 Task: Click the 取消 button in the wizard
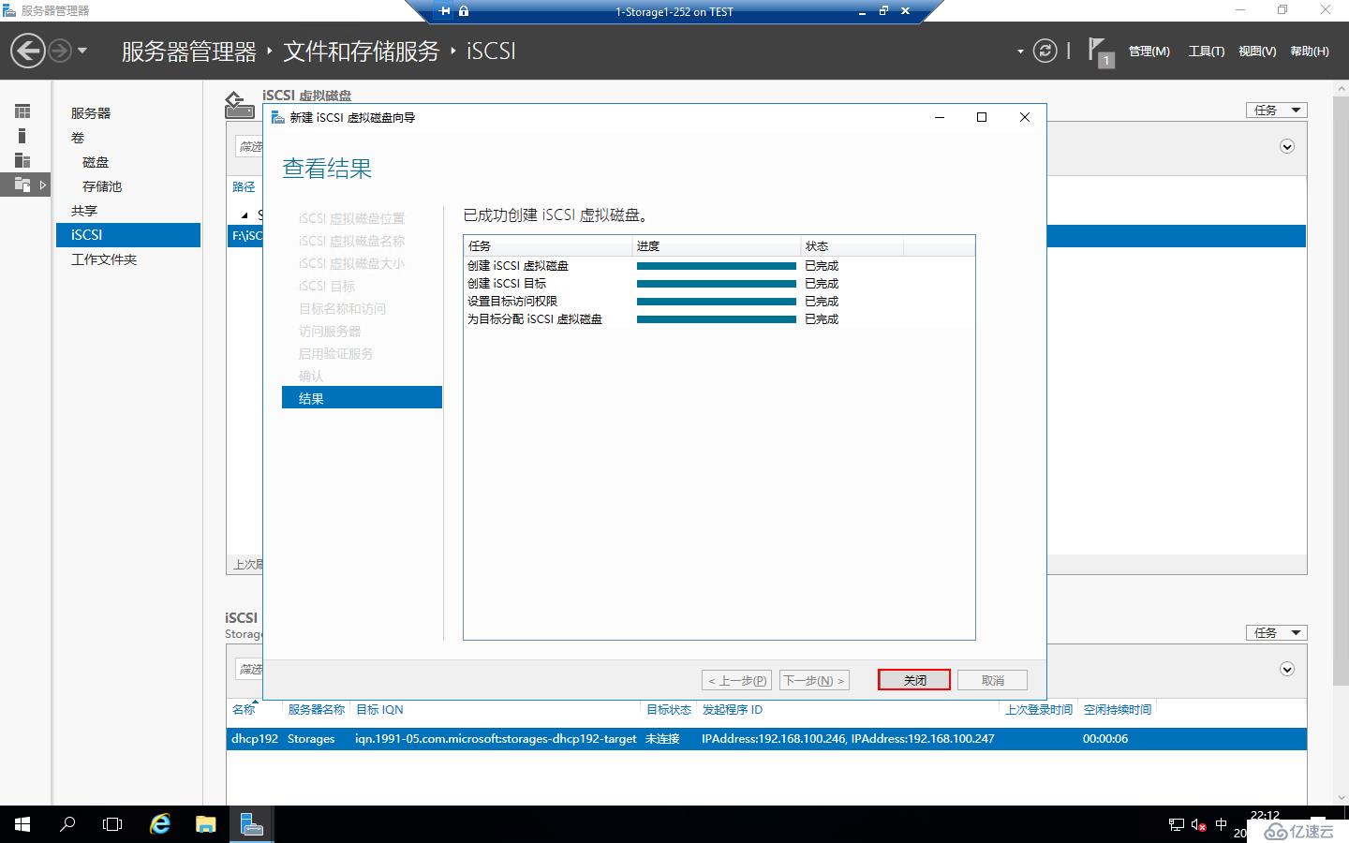point(992,680)
